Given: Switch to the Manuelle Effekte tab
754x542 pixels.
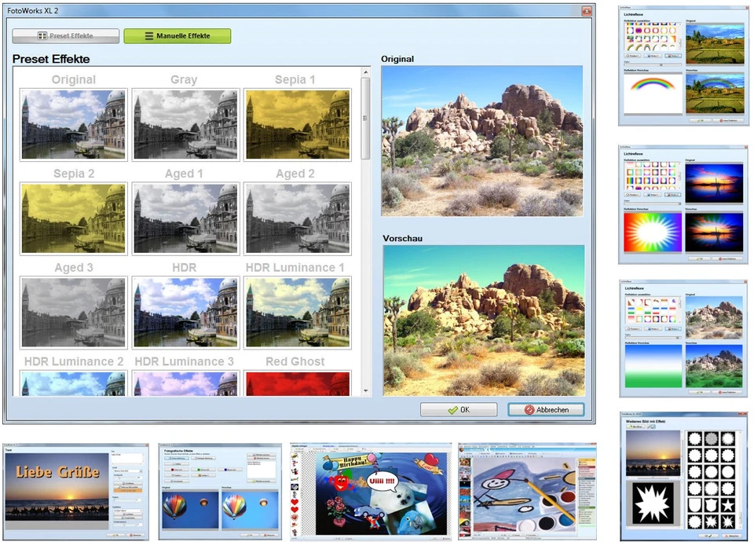Looking at the screenshot, I should tap(177, 35).
